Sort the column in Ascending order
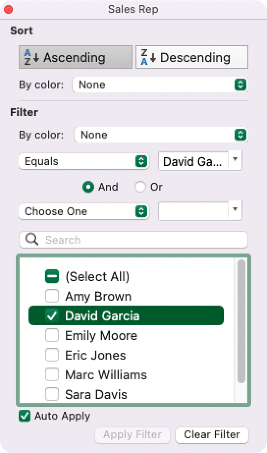The image size is (267, 453). click(x=75, y=57)
